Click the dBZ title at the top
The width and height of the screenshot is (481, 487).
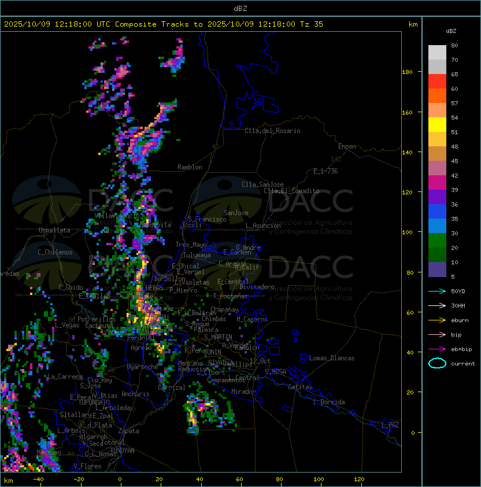point(240,8)
